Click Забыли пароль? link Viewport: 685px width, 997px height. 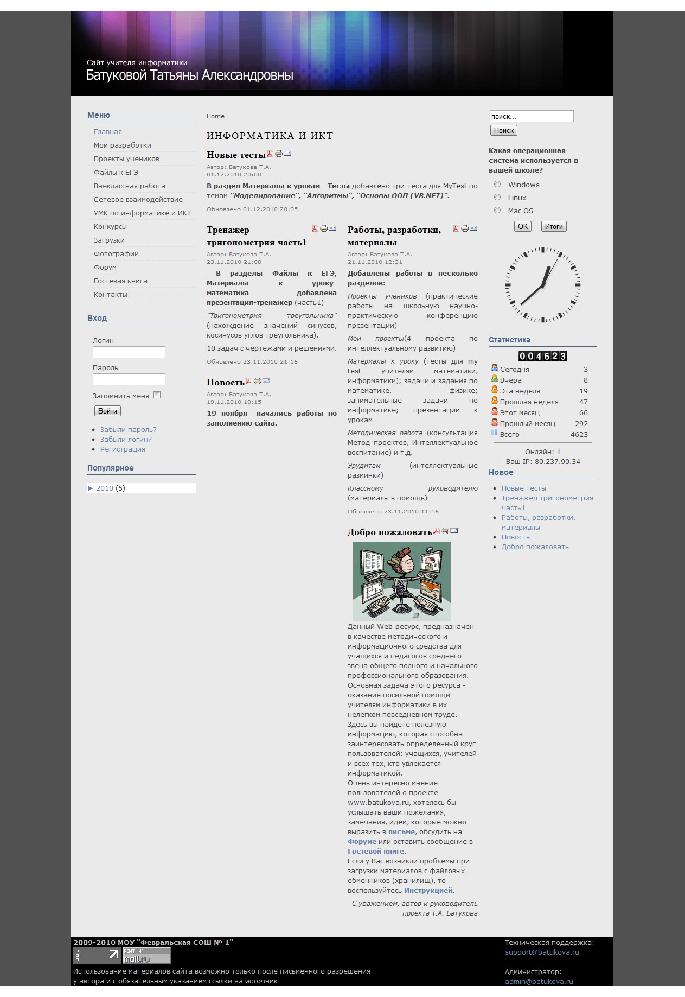pos(129,430)
